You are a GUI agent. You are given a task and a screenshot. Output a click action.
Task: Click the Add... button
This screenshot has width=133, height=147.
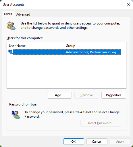(x=59, y=95)
